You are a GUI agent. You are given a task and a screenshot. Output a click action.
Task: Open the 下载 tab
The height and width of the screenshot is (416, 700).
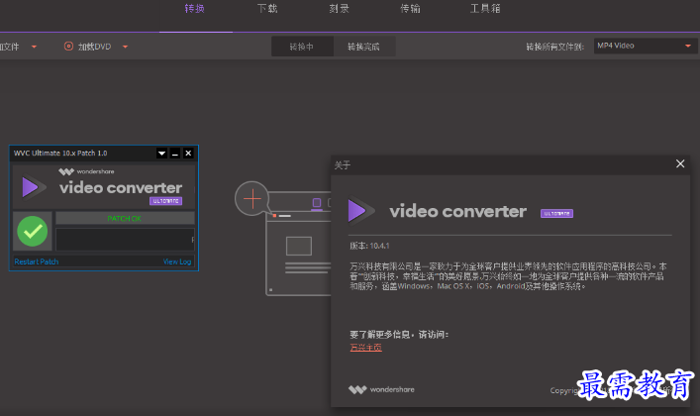point(267,9)
